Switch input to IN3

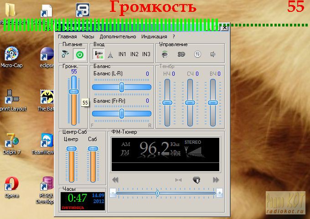pos(146,54)
